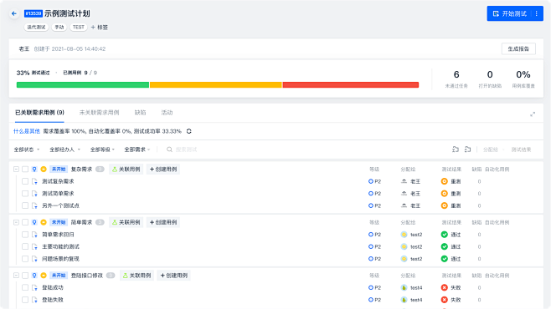551x309 pixels.
Task: Click the 生成报告 button
Action: tap(518, 48)
